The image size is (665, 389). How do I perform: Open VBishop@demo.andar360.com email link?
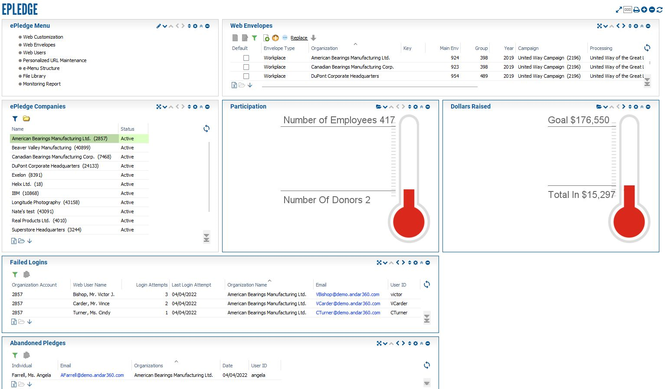pos(347,294)
